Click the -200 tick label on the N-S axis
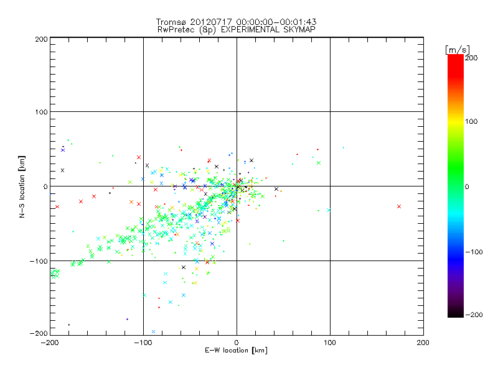This screenshot has width=498, height=373. click(x=39, y=333)
